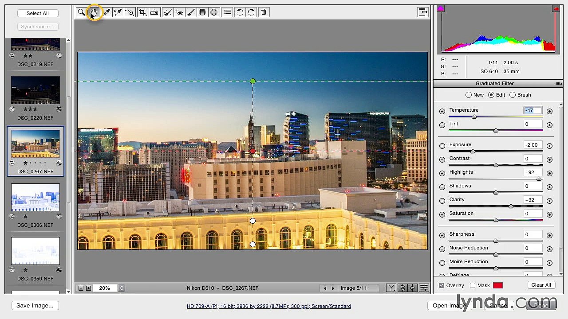Click the Select All button
Viewport: 568px width, 319px height.
point(37,13)
